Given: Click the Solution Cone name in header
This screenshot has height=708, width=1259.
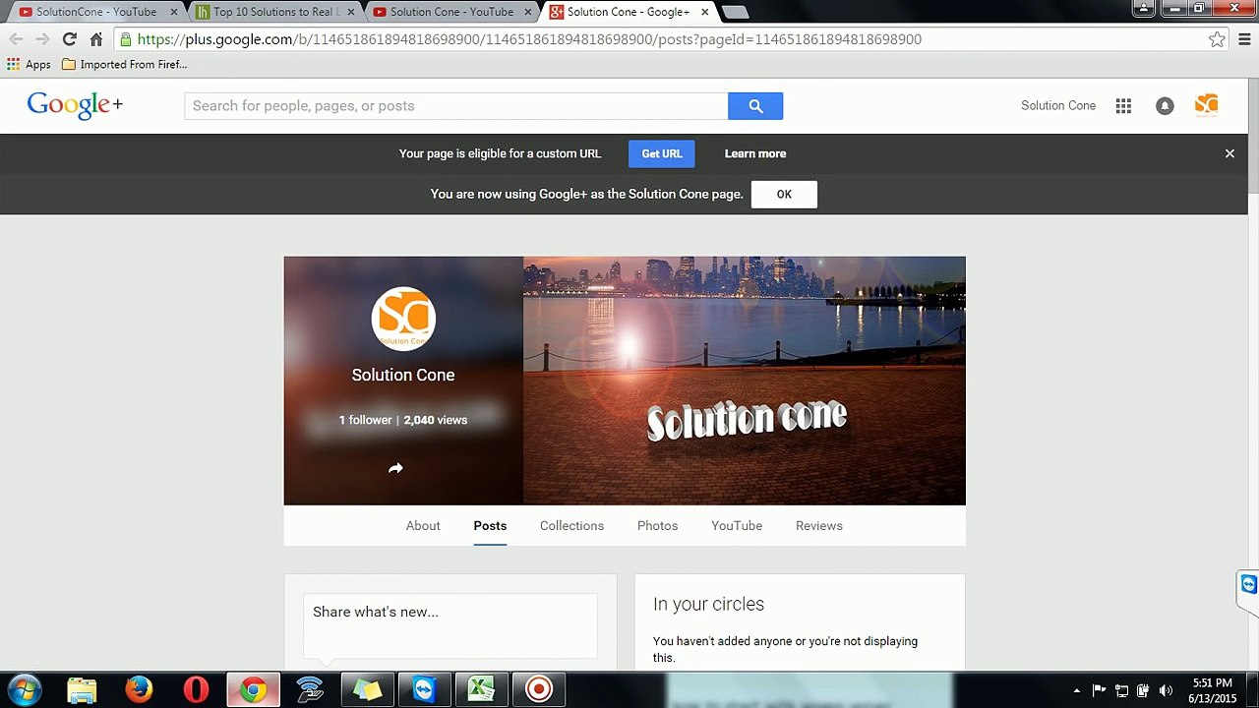Looking at the screenshot, I should [1058, 106].
